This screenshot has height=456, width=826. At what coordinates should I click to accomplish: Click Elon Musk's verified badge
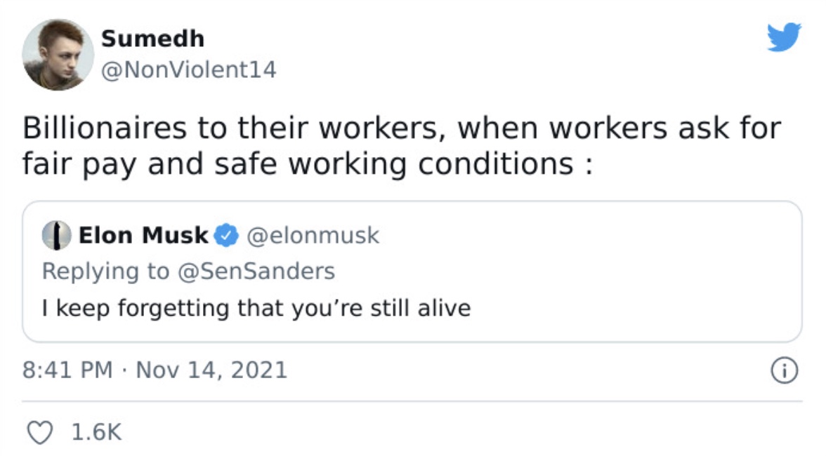[x=226, y=235]
